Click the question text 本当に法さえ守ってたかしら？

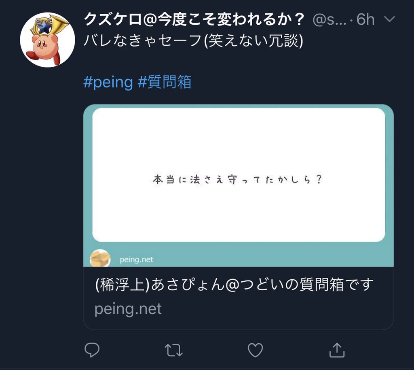pyautogui.click(x=238, y=180)
